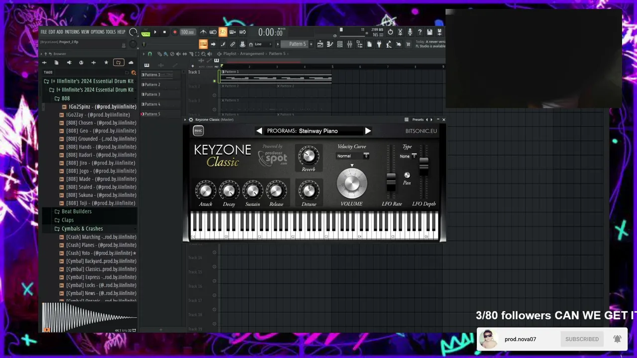Select the !Go2Spinz 808 sample

point(99,107)
